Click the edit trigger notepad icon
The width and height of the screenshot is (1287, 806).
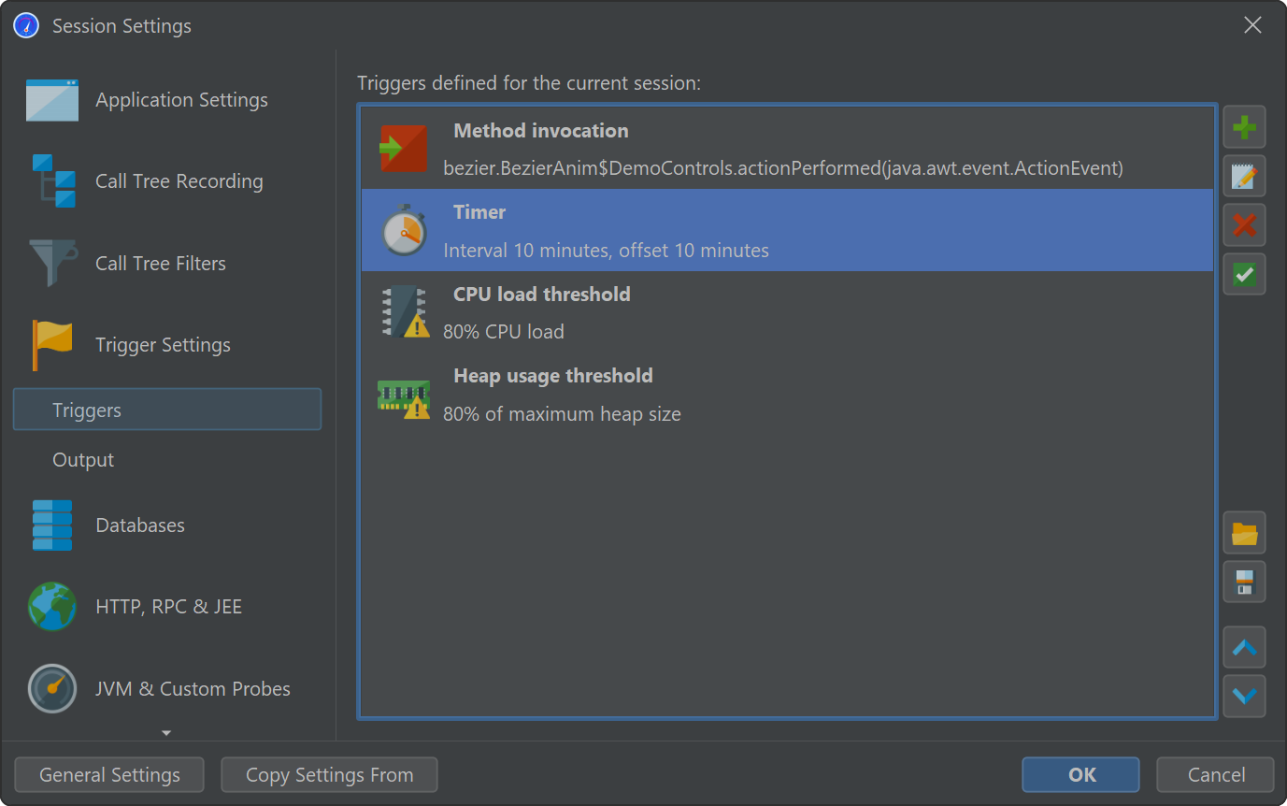click(x=1244, y=176)
